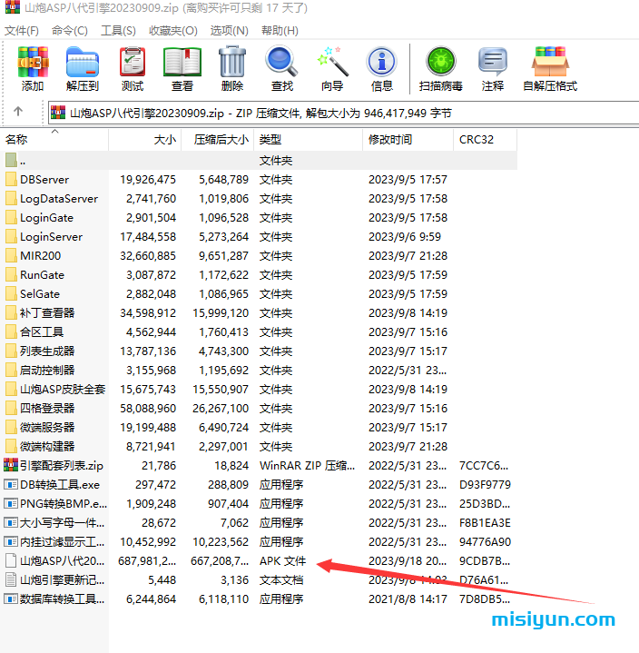Select the RunGate folder name

42,275
